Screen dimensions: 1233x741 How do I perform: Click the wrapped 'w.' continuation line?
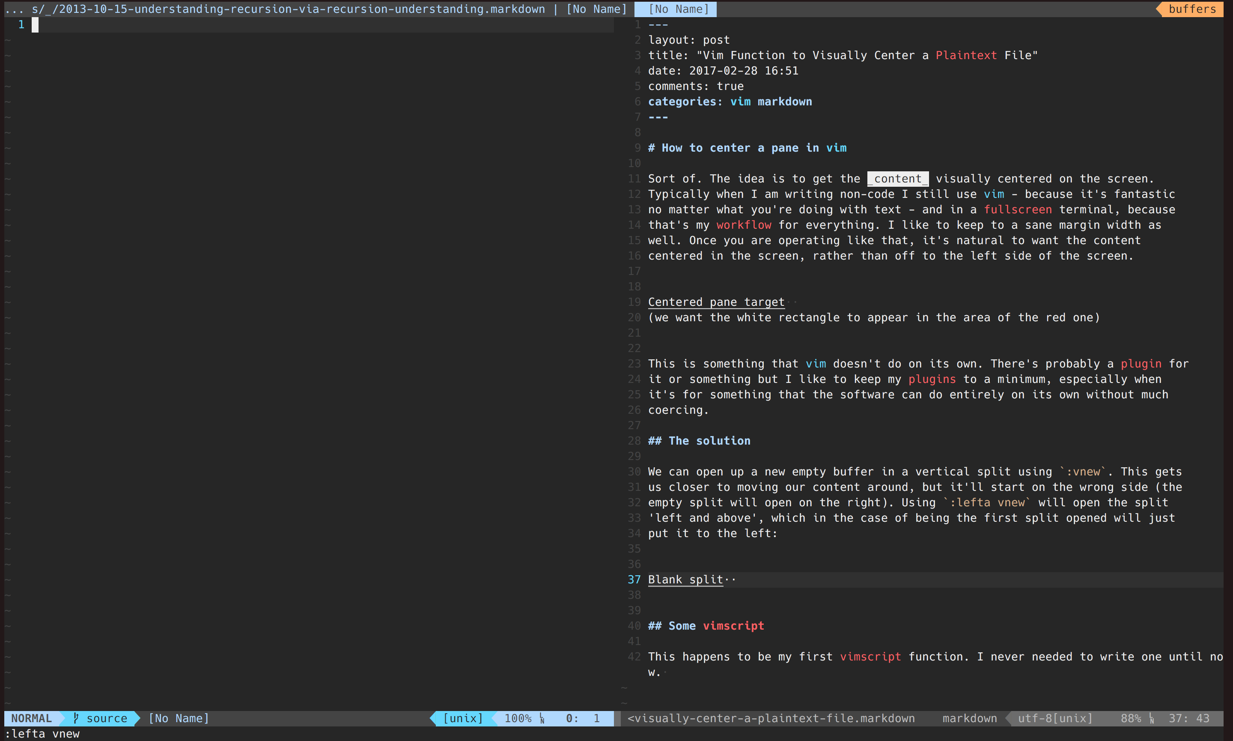[654, 672]
